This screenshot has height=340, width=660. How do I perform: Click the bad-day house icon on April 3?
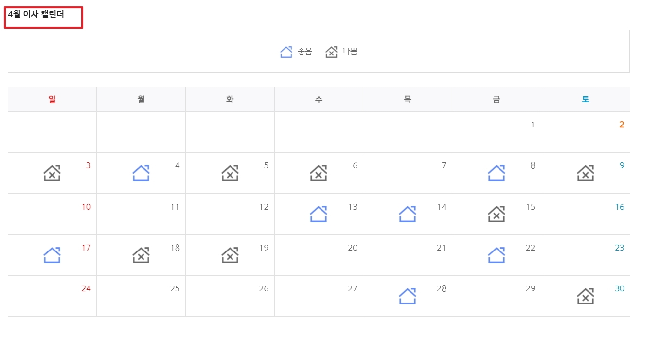click(52, 173)
